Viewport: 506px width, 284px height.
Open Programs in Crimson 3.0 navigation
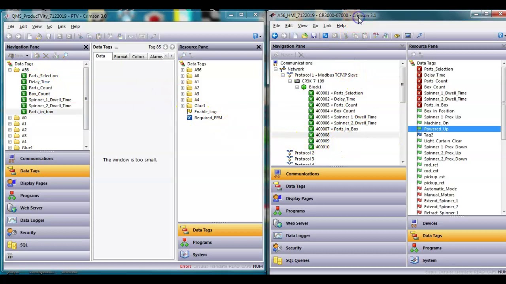[x=47, y=196]
